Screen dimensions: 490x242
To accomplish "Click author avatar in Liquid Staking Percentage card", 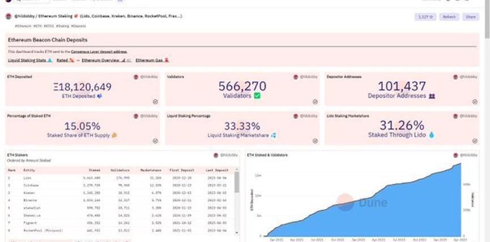I will [x=296, y=116].
